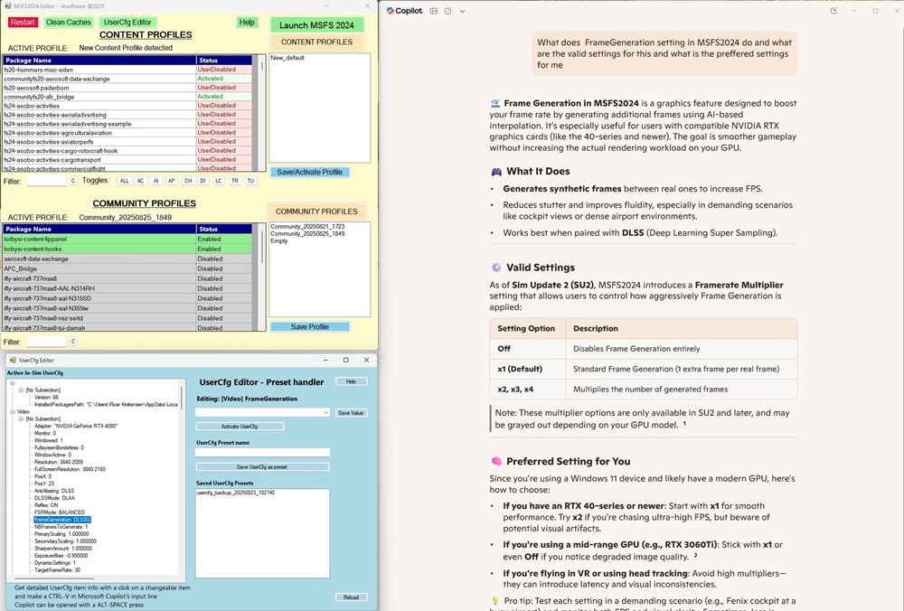The height and width of the screenshot is (611, 904).
Task: Toggle the TR content filter
Action: pos(233,180)
